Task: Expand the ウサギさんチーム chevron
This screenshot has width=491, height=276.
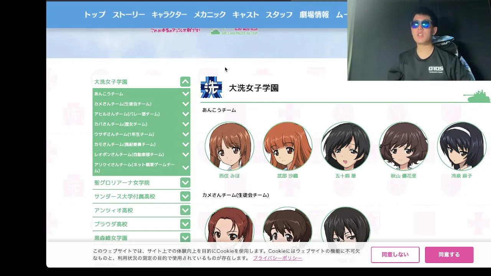Action: coord(186,134)
